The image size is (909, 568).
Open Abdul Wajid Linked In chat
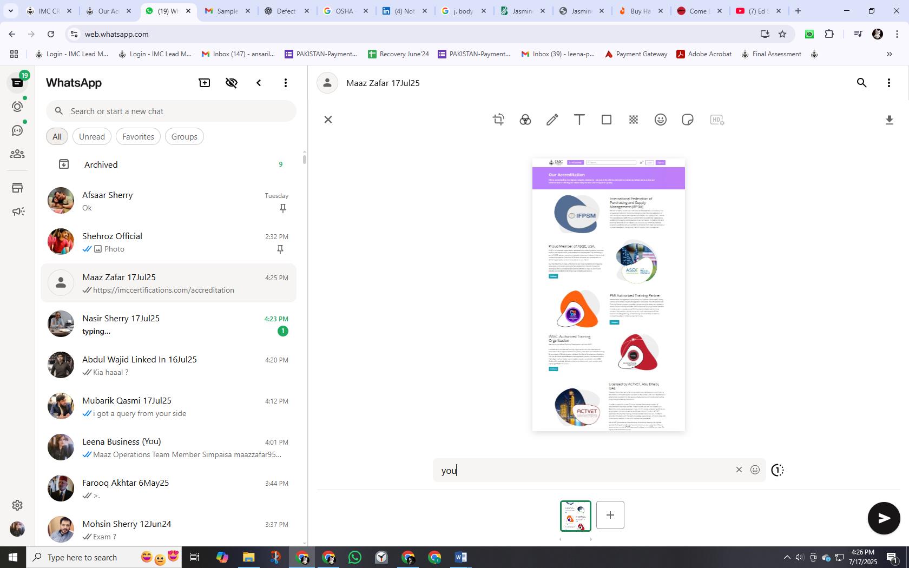click(x=169, y=365)
